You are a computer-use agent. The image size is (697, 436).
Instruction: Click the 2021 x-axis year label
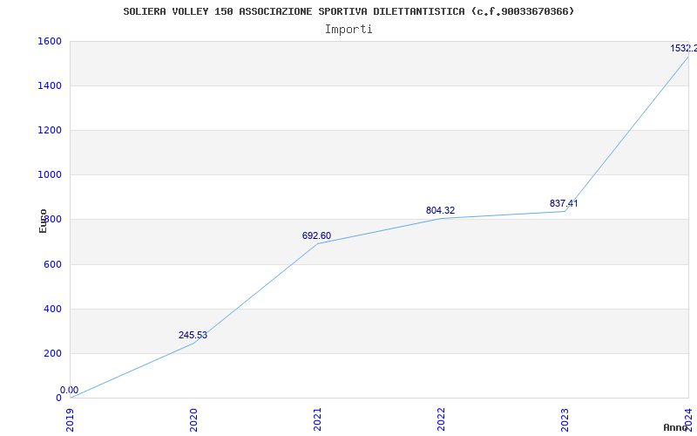tap(317, 419)
